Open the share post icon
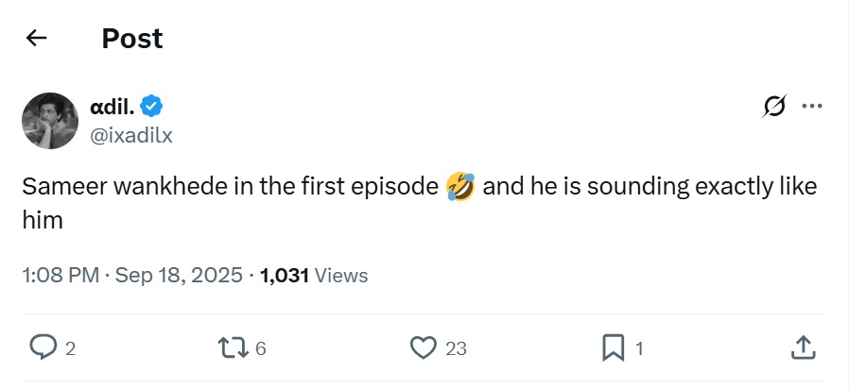This screenshot has width=849, height=389. click(x=802, y=348)
